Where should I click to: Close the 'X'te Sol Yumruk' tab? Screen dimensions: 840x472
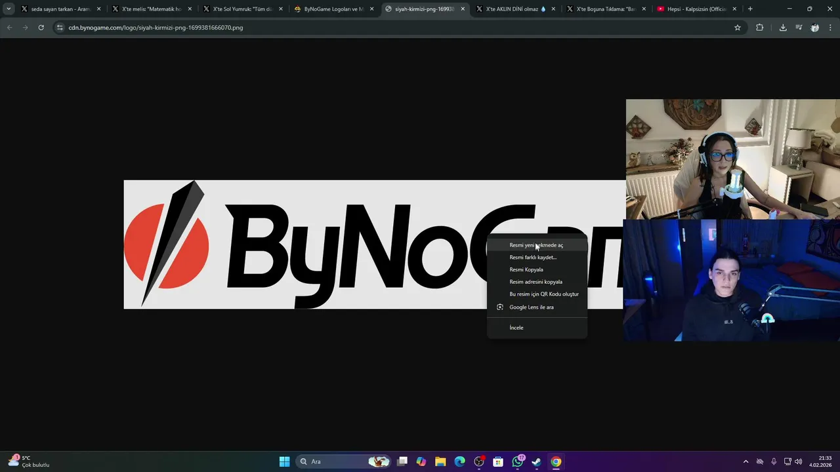280,9
